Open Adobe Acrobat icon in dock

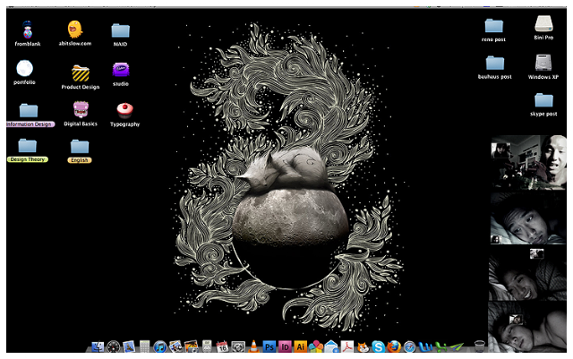pyautogui.click(x=347, y=346)
